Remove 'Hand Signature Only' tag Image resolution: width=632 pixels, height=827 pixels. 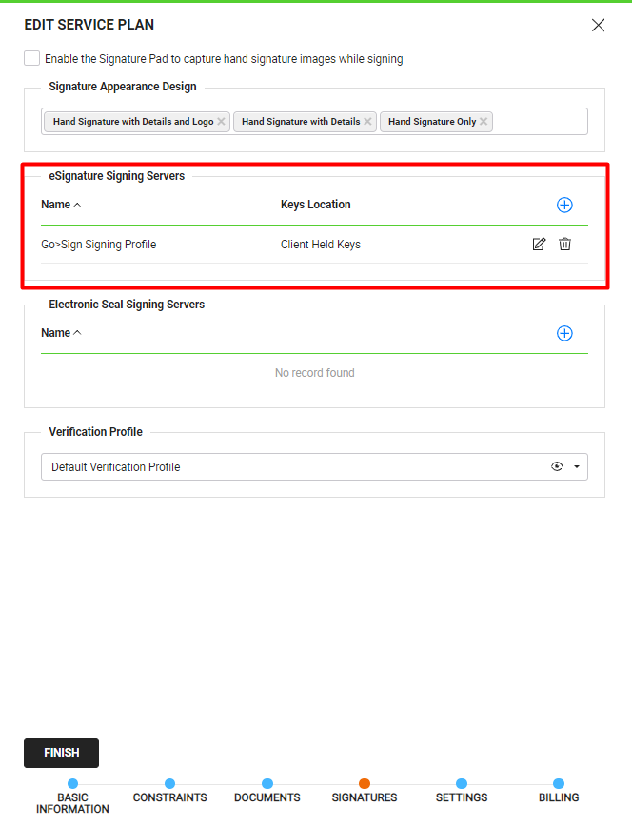coord(484,122)
